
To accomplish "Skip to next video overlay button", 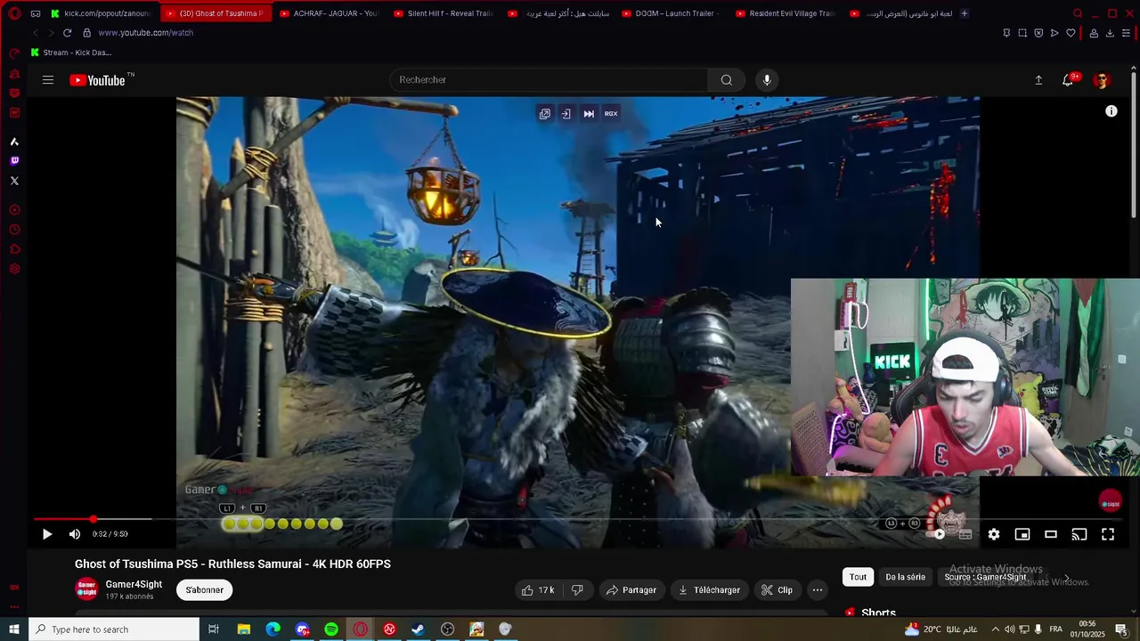I will [589, 114].
